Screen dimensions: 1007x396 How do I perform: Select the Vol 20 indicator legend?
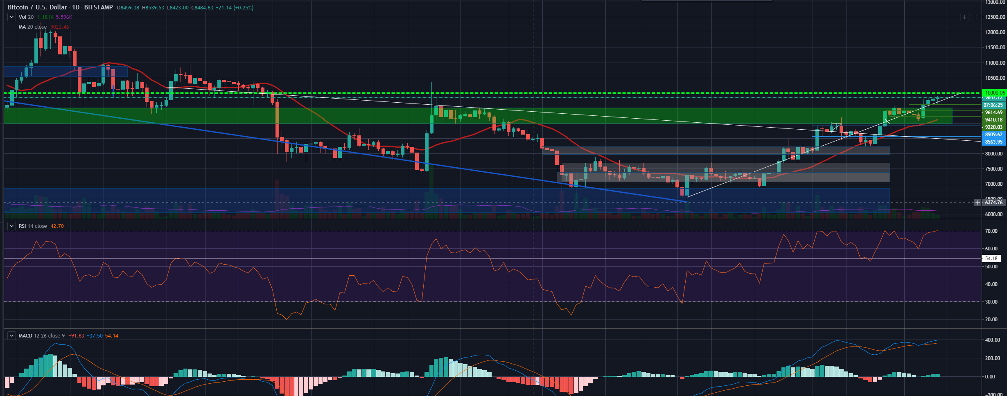click(26, 17)
